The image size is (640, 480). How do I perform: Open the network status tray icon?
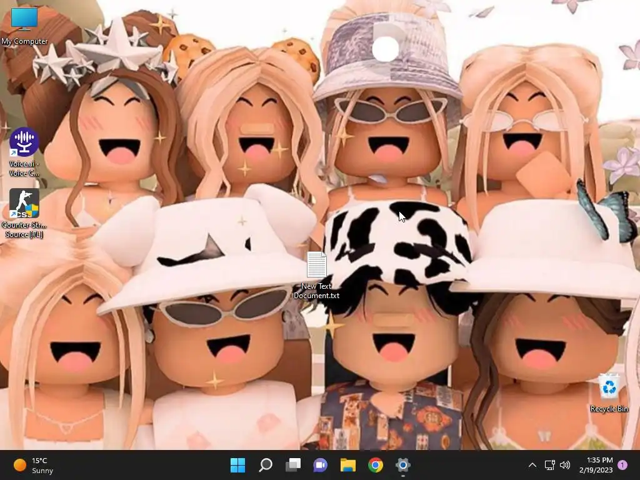(550, 465)
